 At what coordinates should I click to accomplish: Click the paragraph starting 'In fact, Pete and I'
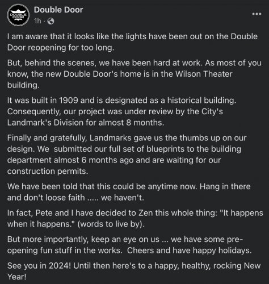click(135, 218)
